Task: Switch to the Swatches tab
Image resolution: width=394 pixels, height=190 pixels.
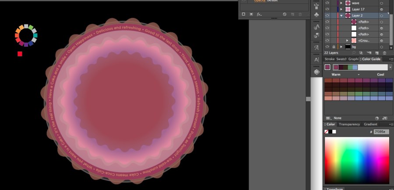Action: pos(341,59)
